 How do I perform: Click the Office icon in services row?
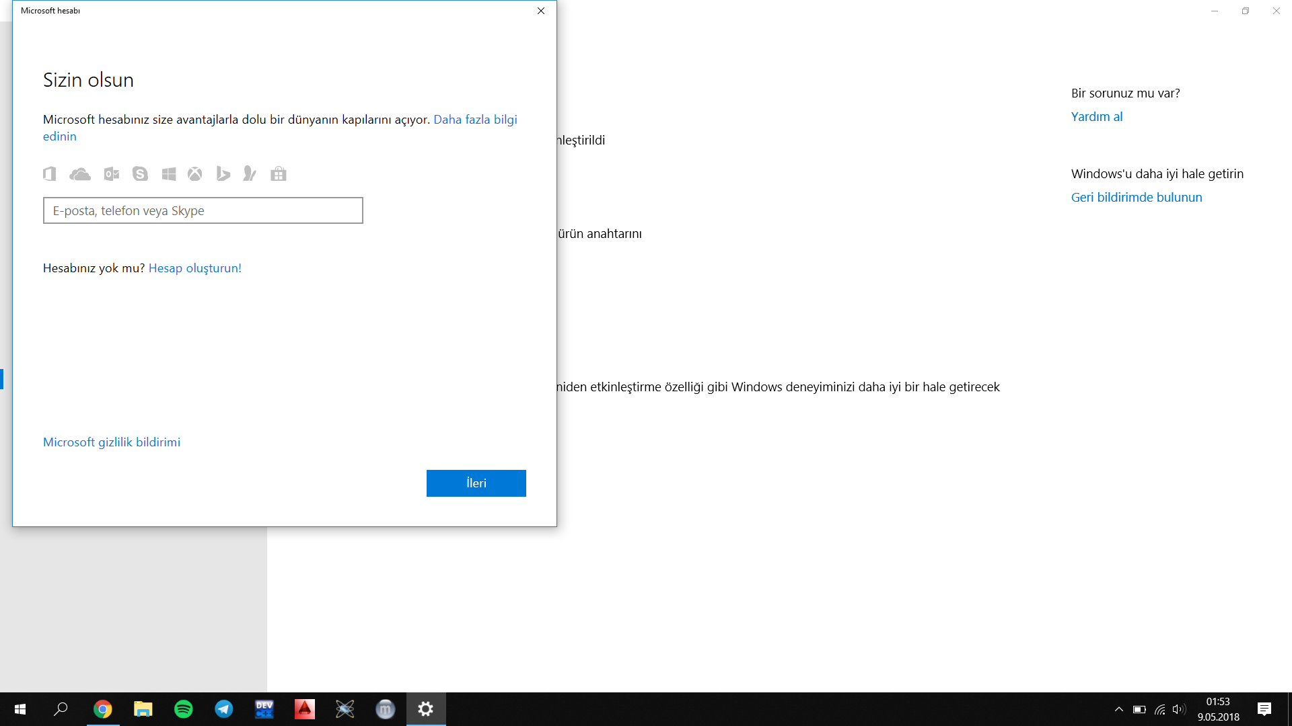[50, 174]
